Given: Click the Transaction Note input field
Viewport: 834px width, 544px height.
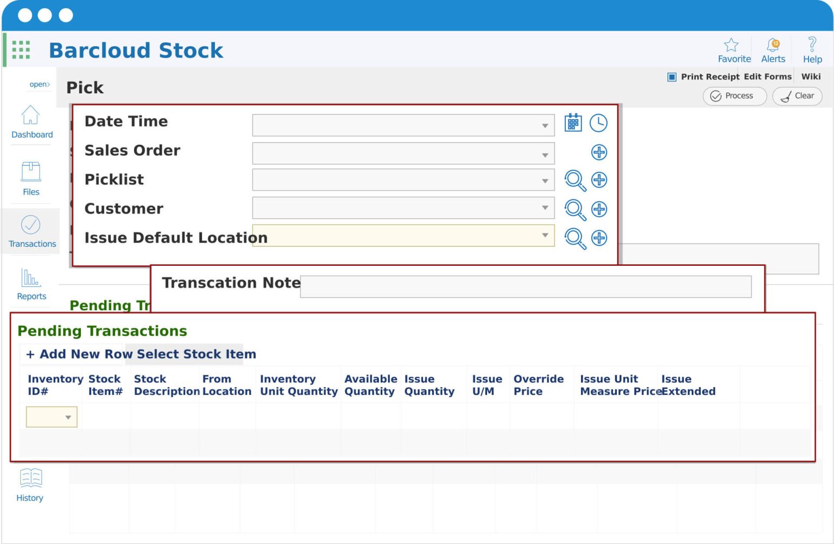Looking at the screenshot, I should [526, 286].
